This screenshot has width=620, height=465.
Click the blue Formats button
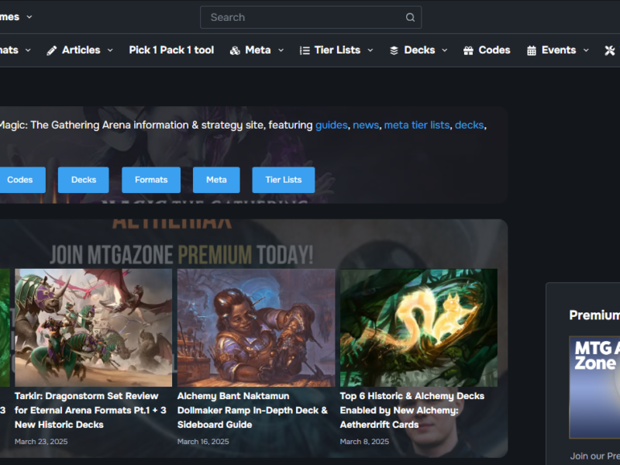(151, 180)
